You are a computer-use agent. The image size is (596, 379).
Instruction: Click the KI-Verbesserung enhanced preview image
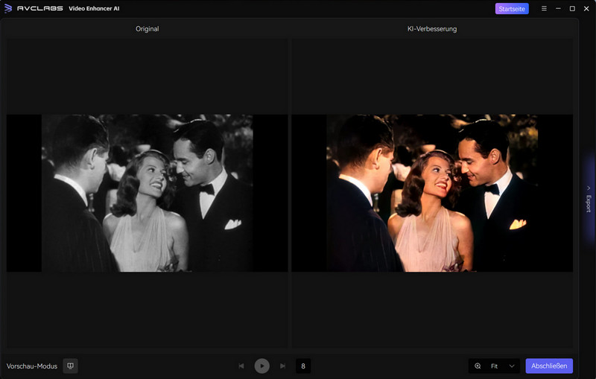[x=432, y=193]
